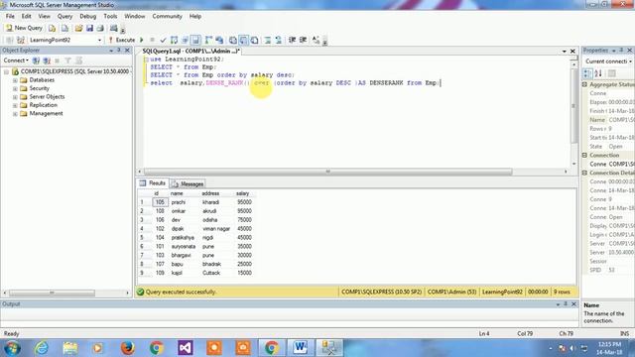635x357 pixels.
Task: Parse query with the checkmark icon
Action: (163, 40)
